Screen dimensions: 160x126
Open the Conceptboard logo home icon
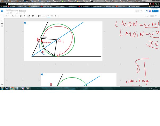pyautogui.click(x=2, y=11)
